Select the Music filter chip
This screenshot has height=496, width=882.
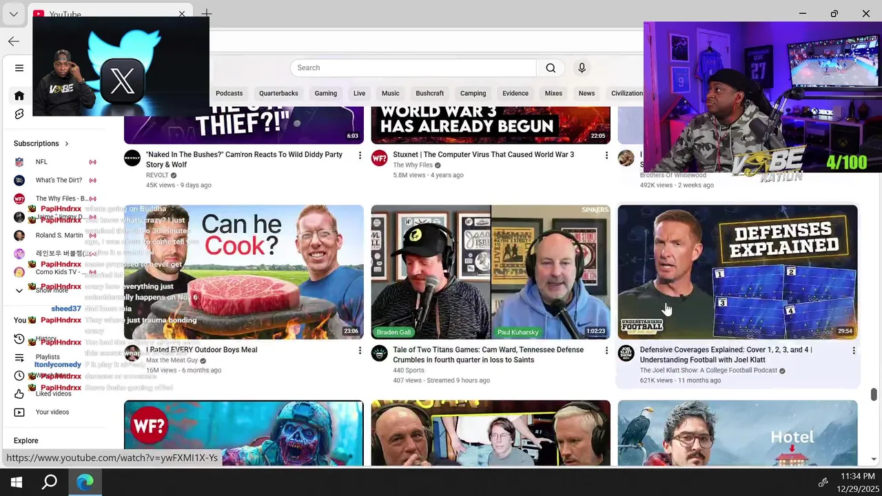390,94
